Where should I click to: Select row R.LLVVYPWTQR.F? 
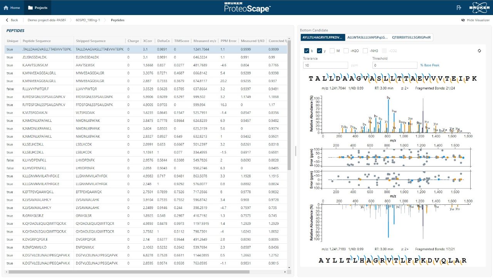pos(146,89)
